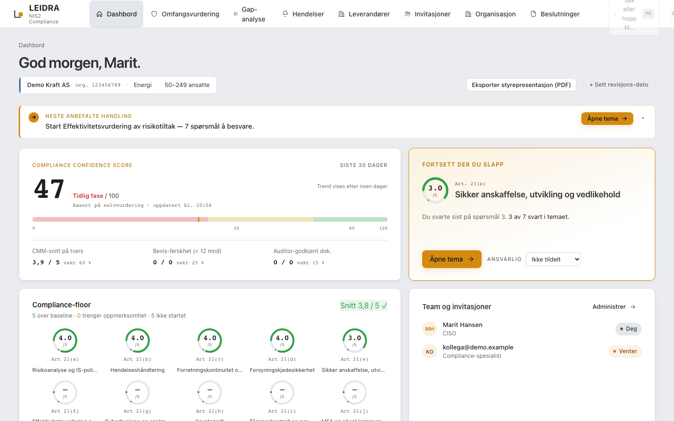Viewport: 674px width, 421px height.
Task: Open the Ansvarlig 'Ikke tildelt' dropdown
Action: 553,259
